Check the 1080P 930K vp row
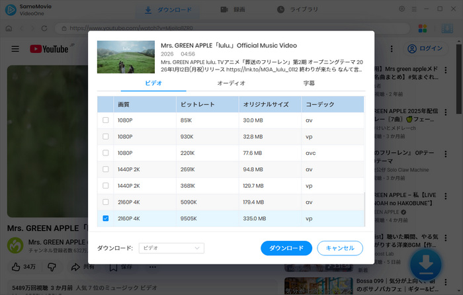Image resolution: width=463 pixels, height=295 pixels. (105, 136)
